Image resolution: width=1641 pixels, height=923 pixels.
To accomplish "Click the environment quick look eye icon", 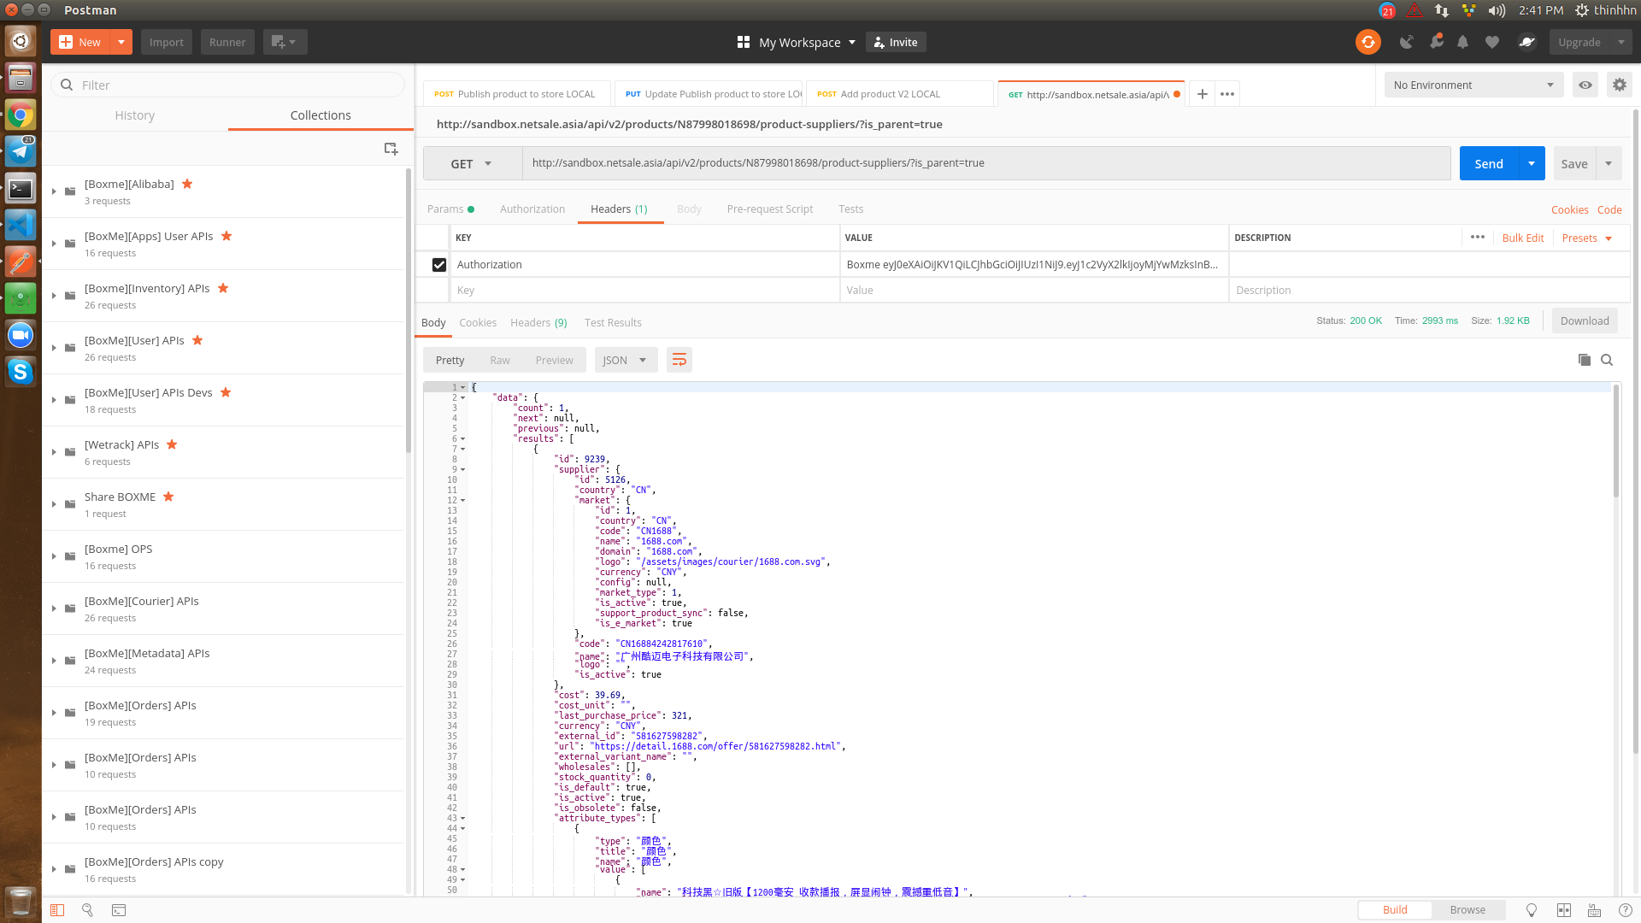I will click(x=1585, y=85).
